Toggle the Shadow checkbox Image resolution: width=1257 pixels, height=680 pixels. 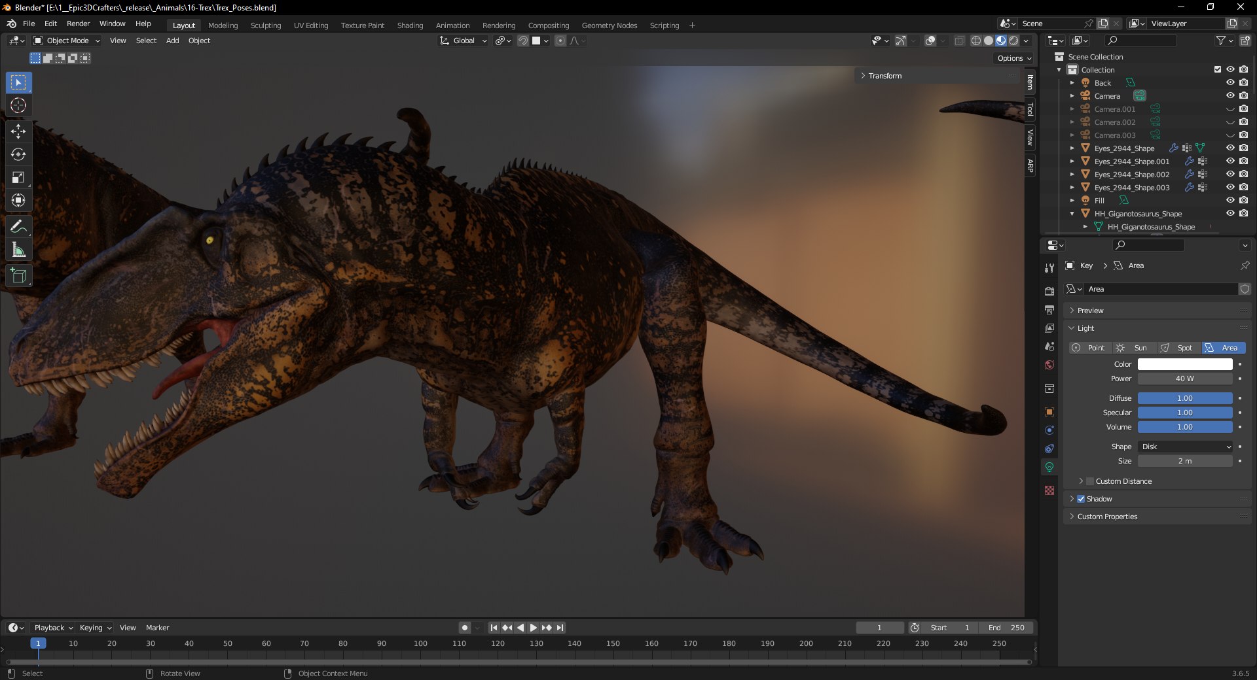coord(1081,499)
